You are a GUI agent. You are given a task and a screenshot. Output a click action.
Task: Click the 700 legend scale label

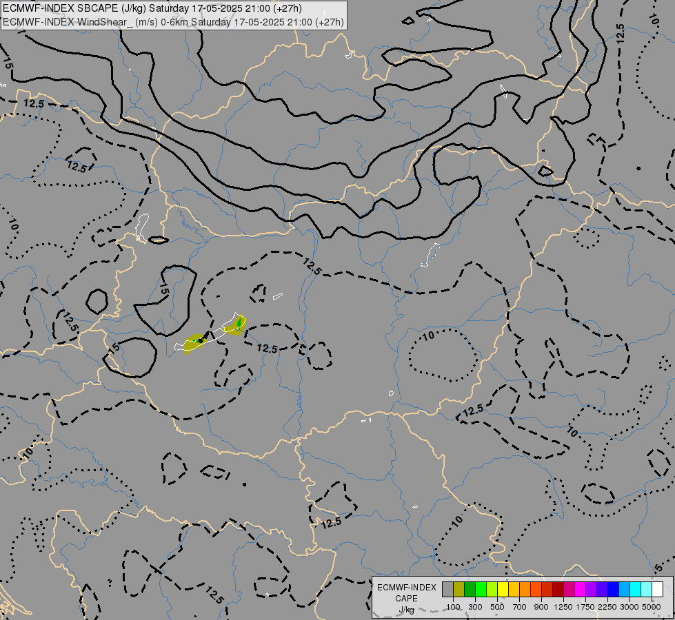[x=520, y=607]
